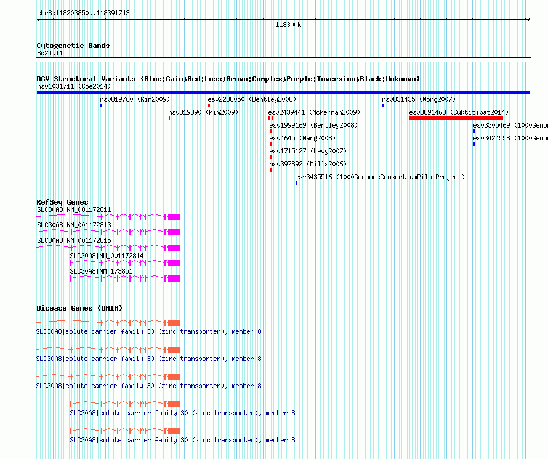The image size is (548, 459).
Task: Open variant label nsv819760 (Kim2009)
Action: [135, 99]
